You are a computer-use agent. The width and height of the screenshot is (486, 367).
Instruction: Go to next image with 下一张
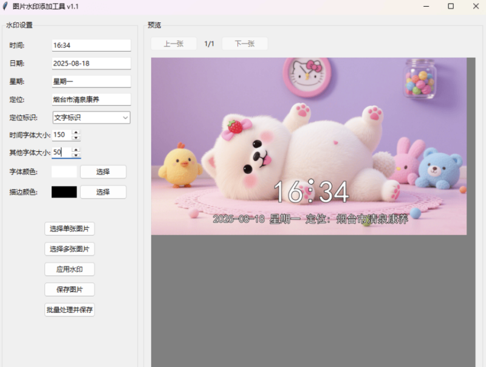[x=244, y=44]
